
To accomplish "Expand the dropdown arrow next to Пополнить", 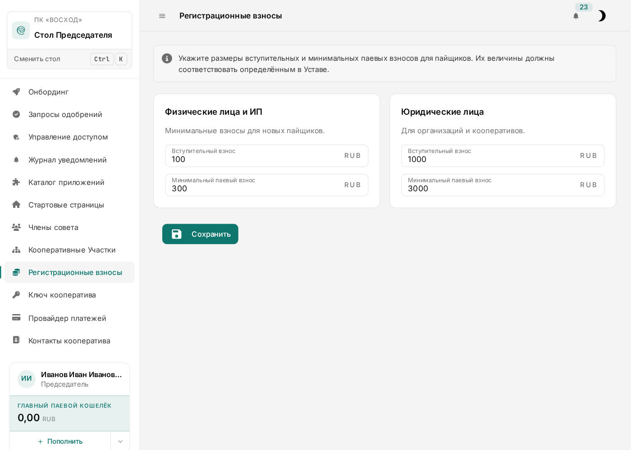I will point(120,441).
